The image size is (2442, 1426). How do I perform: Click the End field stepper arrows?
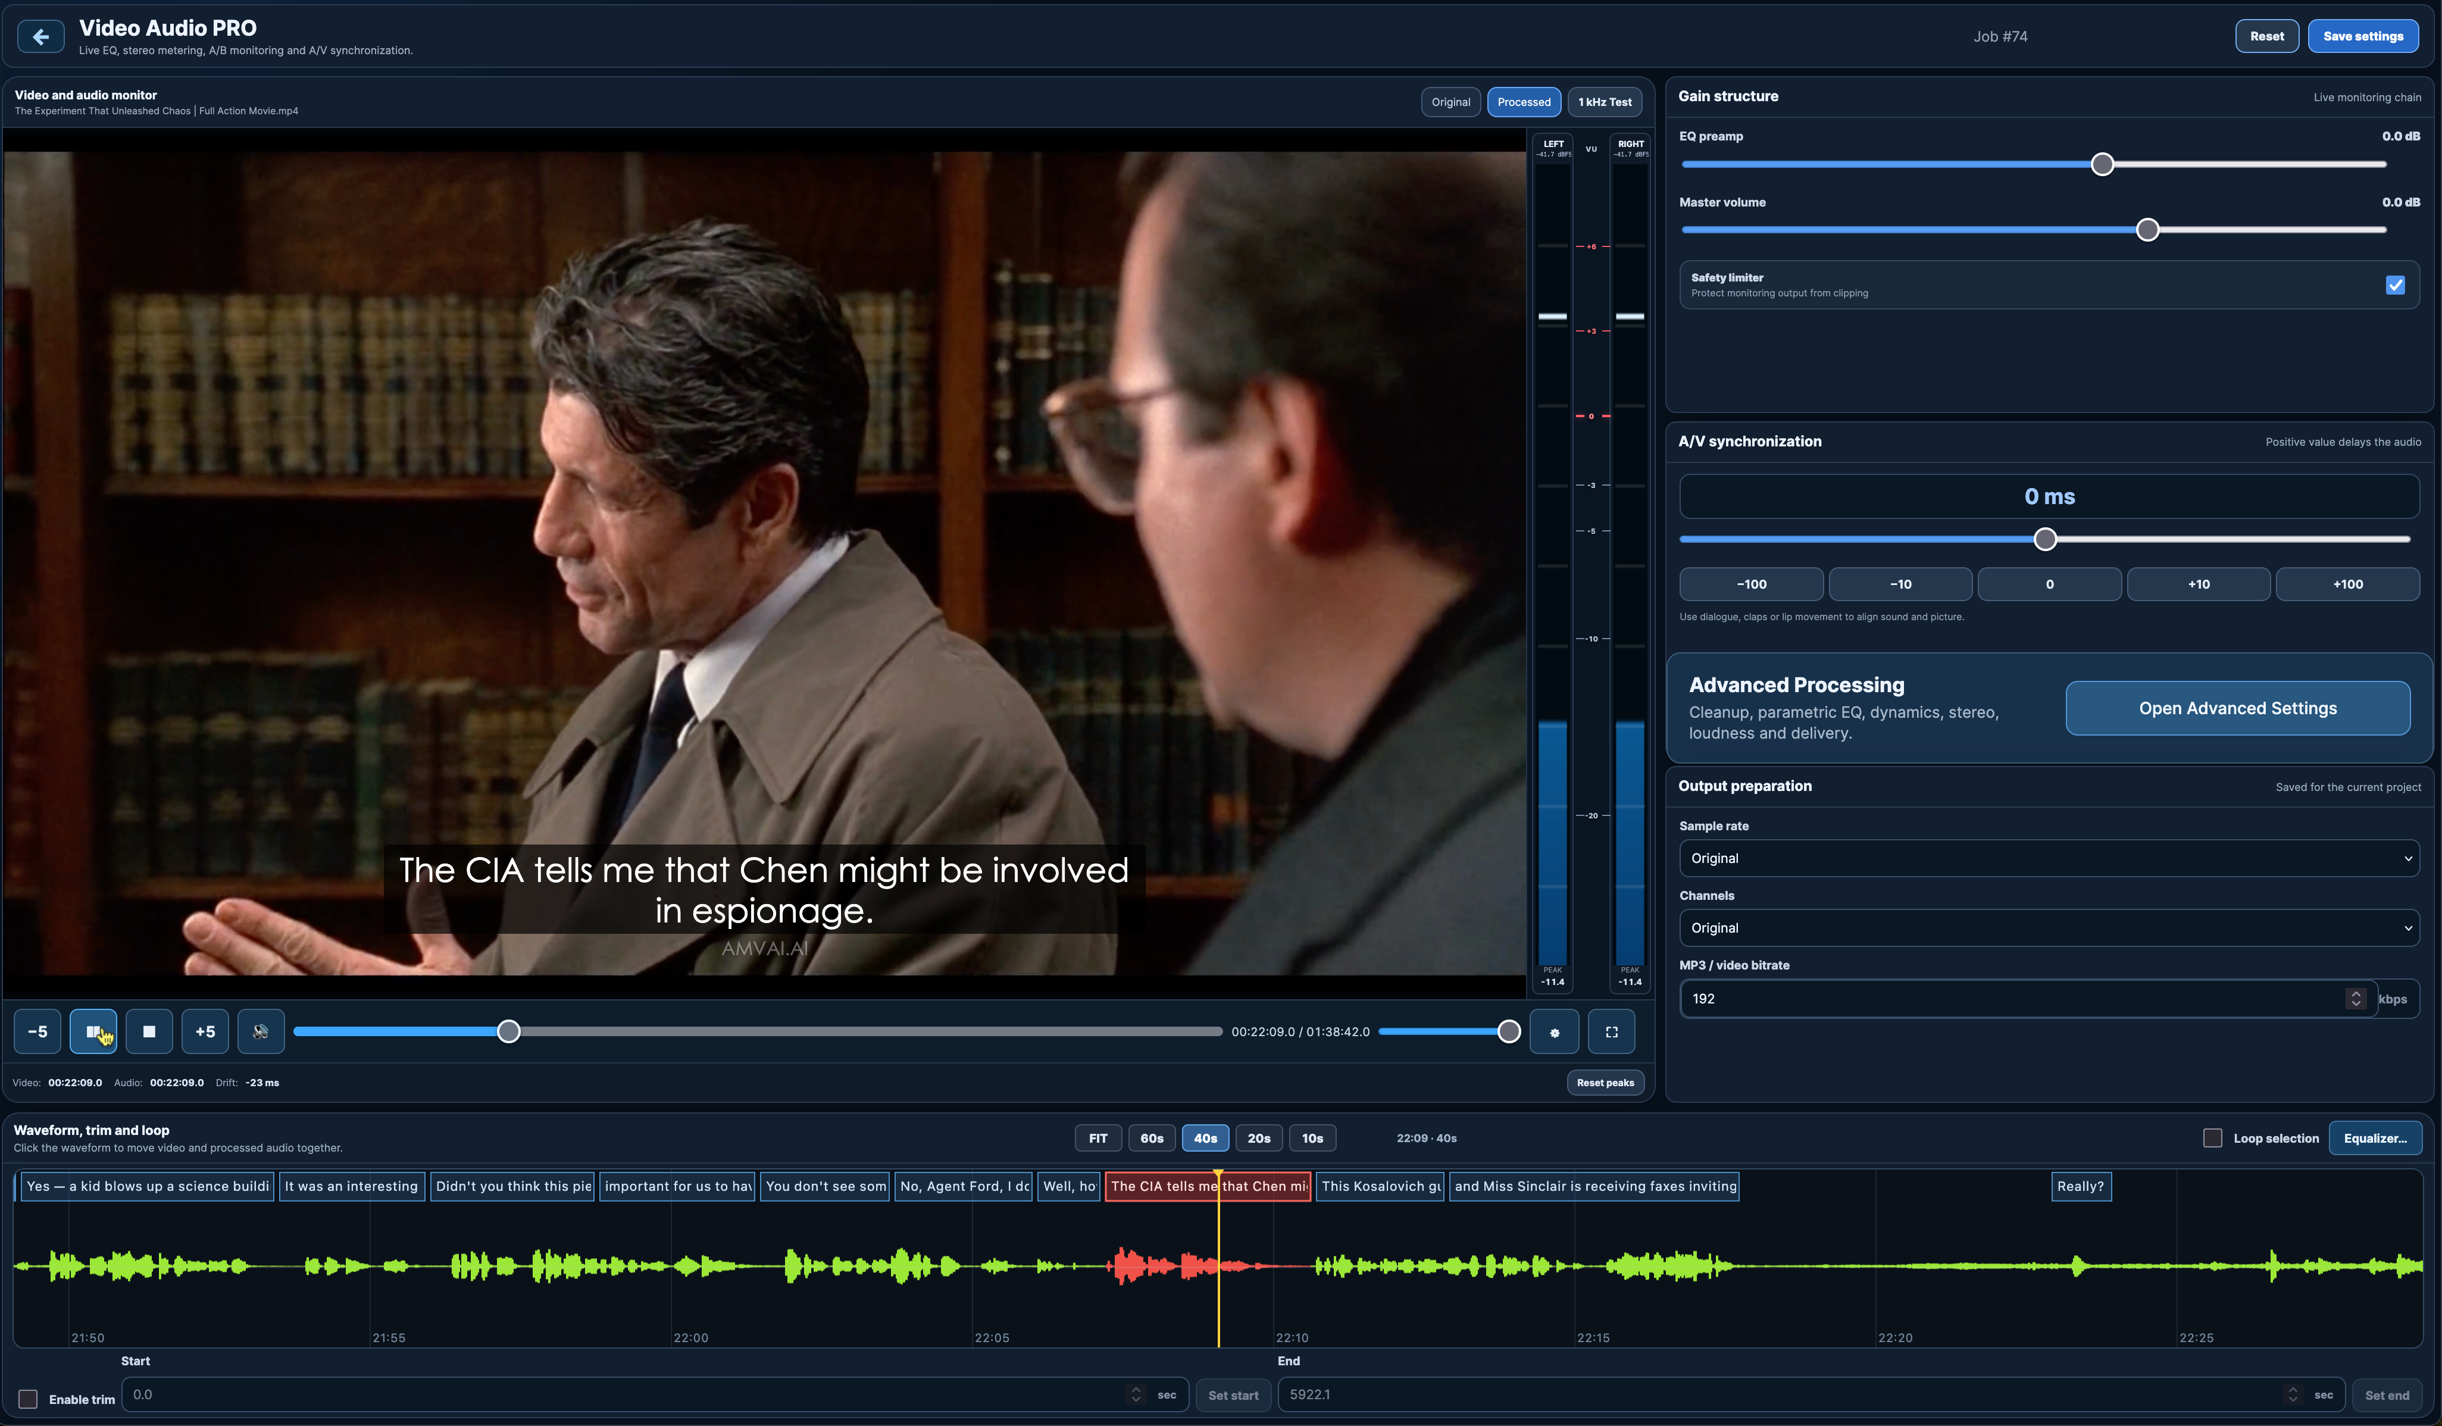[2293, 1395]
